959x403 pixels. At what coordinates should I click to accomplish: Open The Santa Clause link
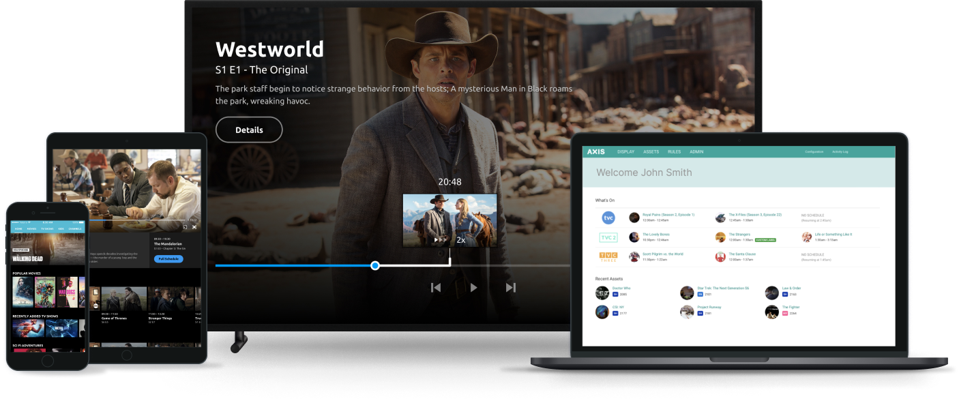coord(742,254)
